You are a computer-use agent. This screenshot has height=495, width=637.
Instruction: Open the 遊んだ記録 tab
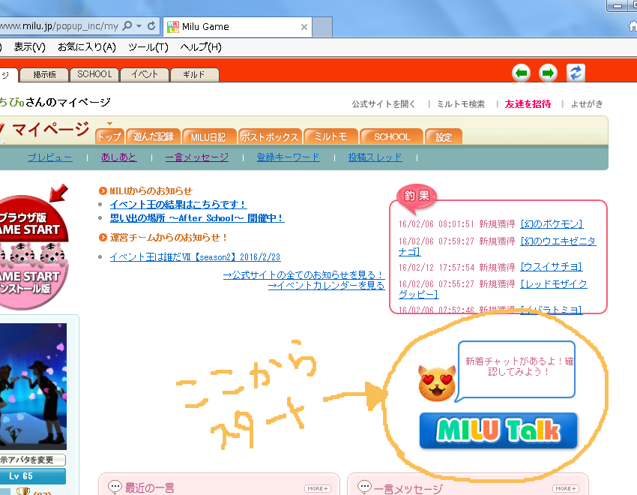[x=153, y=136]
